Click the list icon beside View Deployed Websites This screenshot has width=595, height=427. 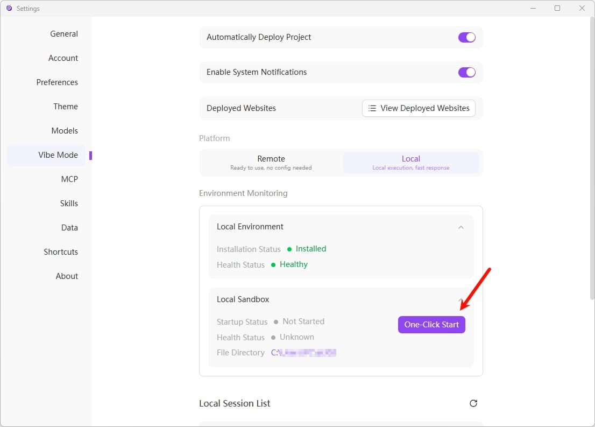coord(372,108)
